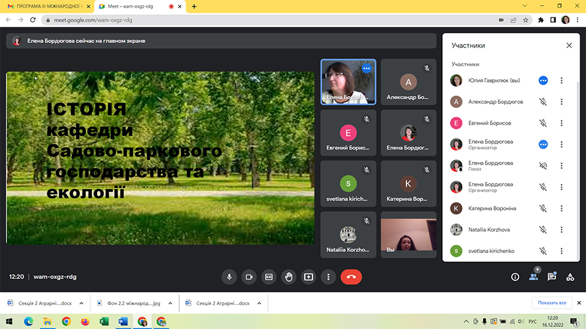586x329 pixels.
Task: Open the chat with everyone panel
Action: tap(551, 276)
